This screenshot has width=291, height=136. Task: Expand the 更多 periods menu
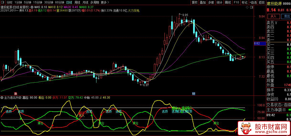click(x=105, y=3)
